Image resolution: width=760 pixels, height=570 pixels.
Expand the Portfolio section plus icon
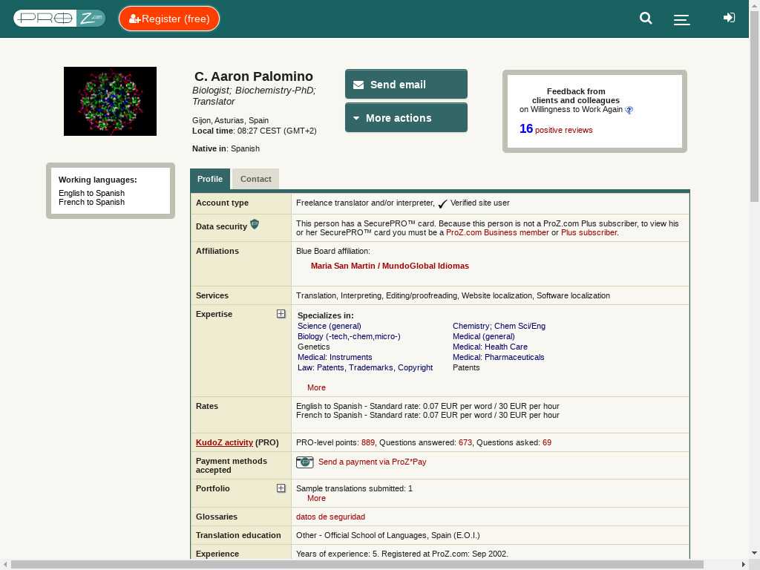tap(281, 488)
